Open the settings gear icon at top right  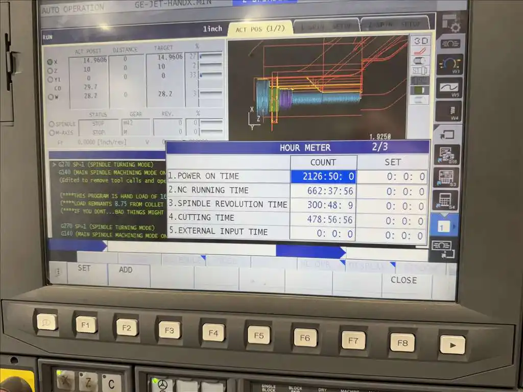pyautogui.click(x=450, y=23)
